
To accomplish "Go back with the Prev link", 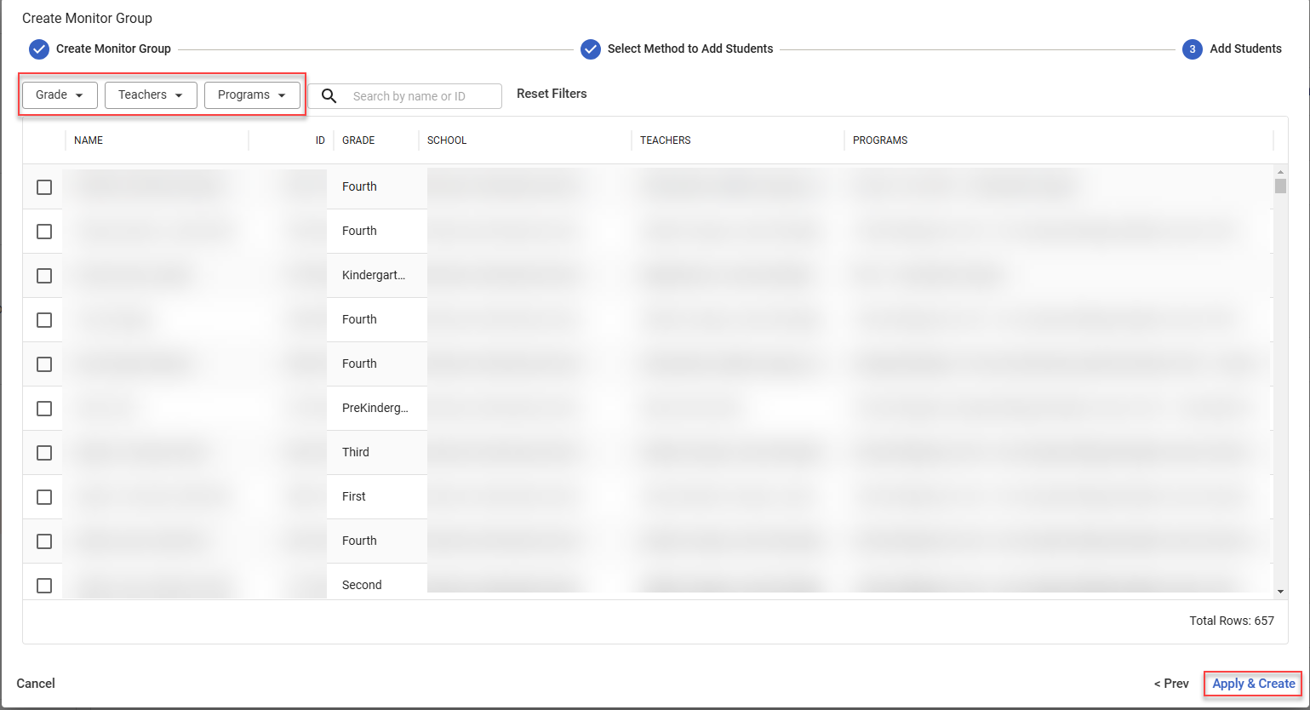I will coord(1171,684).
